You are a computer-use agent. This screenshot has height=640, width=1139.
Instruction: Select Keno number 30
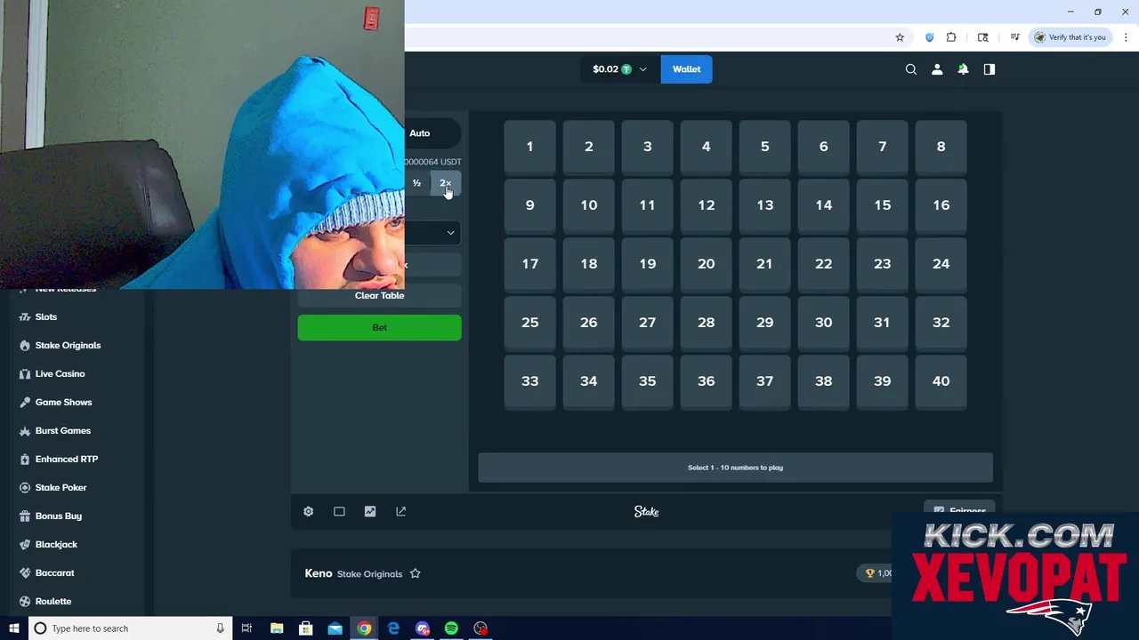[823, 323]
